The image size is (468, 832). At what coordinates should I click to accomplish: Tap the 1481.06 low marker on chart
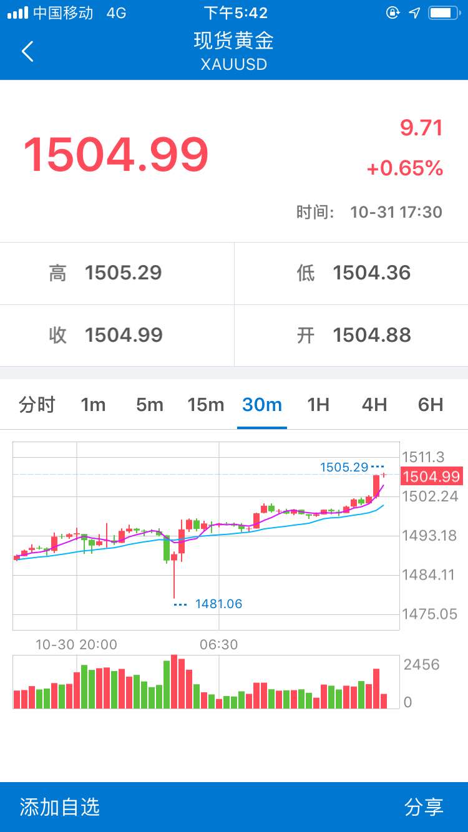218,604
